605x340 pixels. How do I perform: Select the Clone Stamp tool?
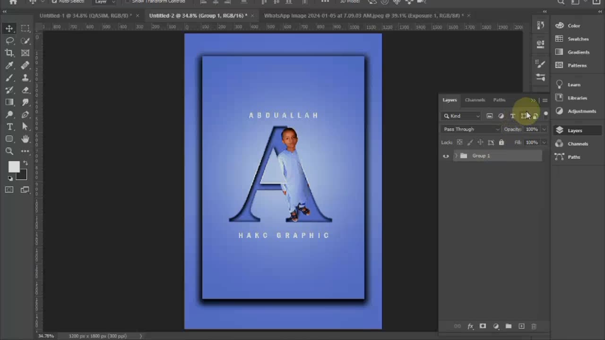(x=26, y=78)
